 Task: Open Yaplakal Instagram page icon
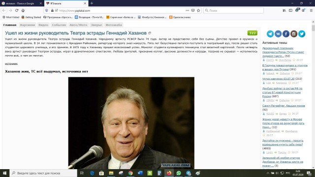pyautogui.click(x=294, y=34)
